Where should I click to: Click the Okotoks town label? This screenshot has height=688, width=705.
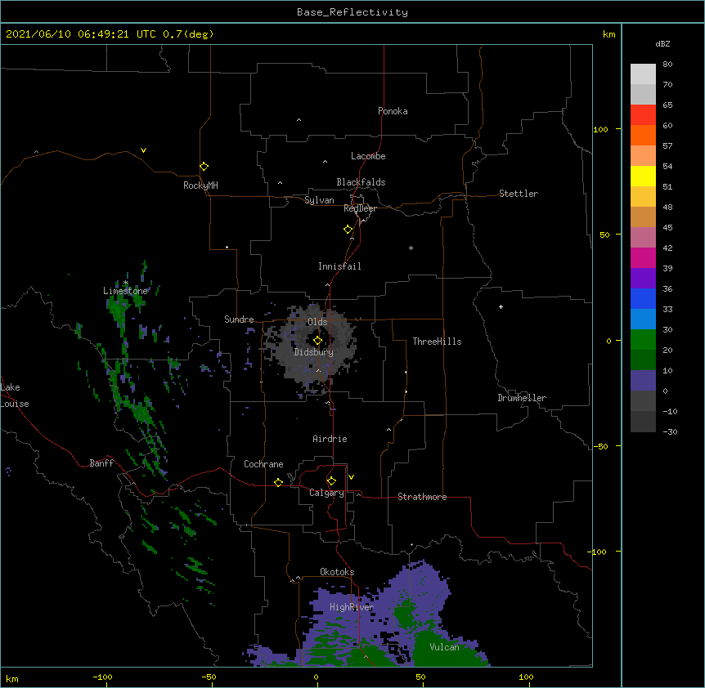pos(337,572)
